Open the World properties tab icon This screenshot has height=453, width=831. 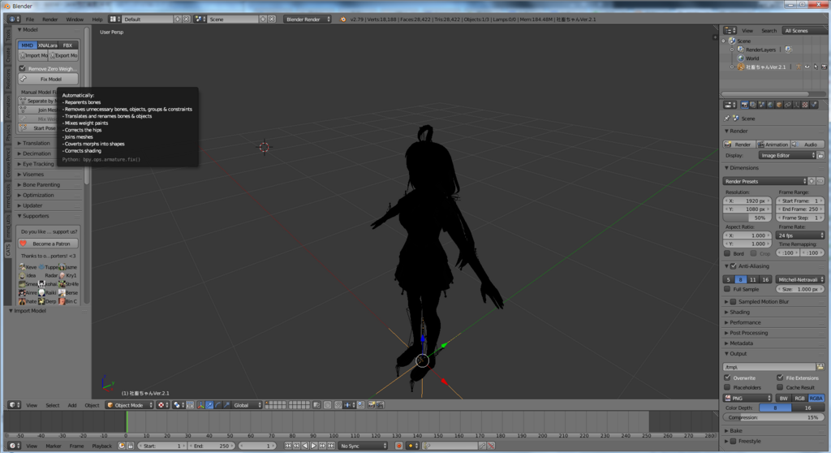coord(770,105)
